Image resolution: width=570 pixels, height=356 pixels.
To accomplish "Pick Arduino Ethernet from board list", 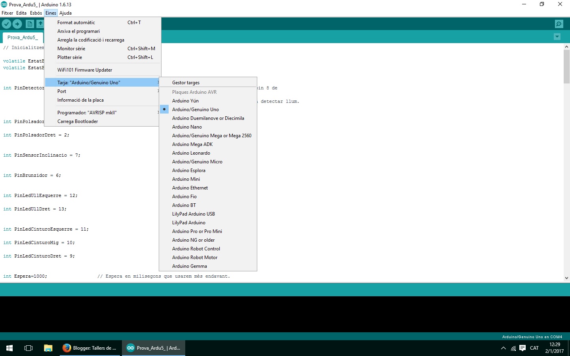I will (x=208, y=188).
